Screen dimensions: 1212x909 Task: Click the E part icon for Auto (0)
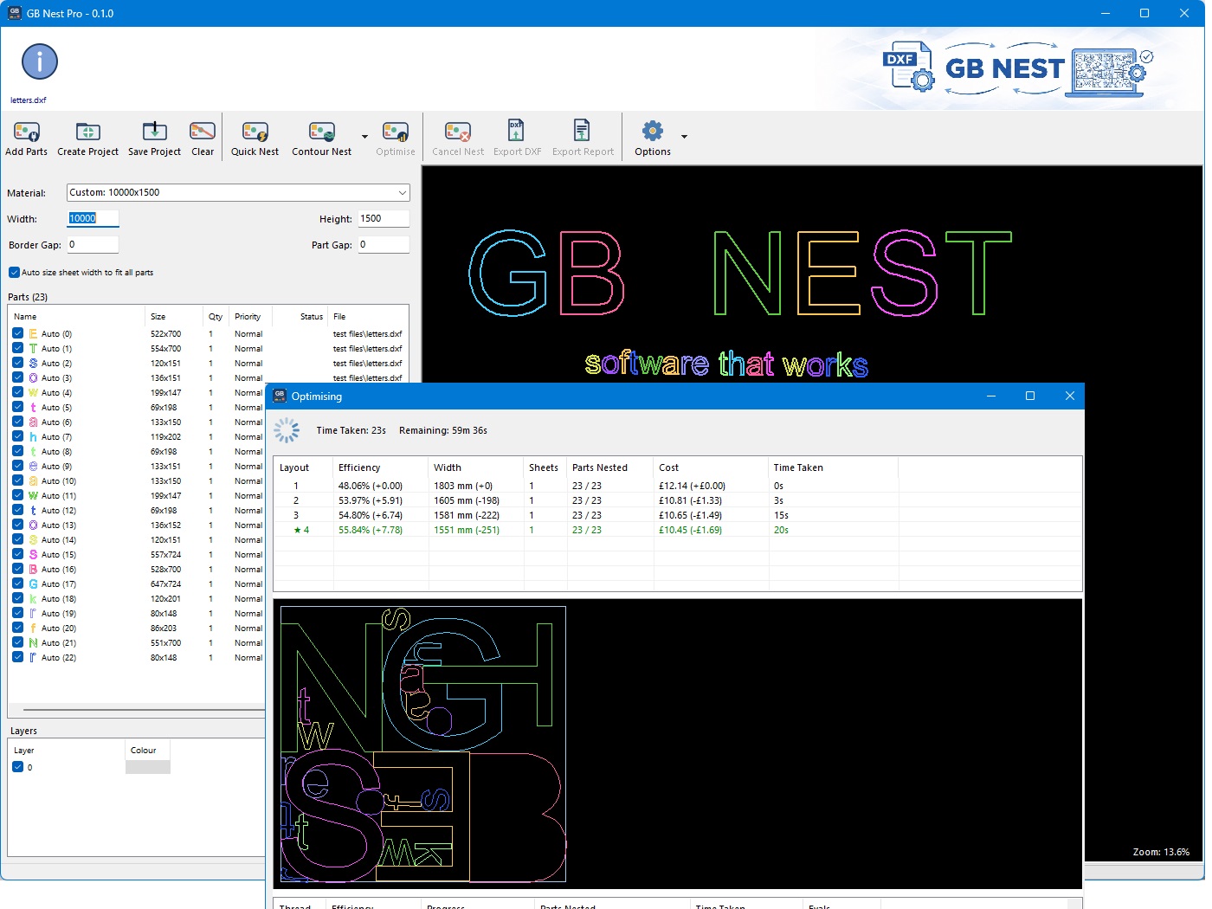[x=33, y=334]
